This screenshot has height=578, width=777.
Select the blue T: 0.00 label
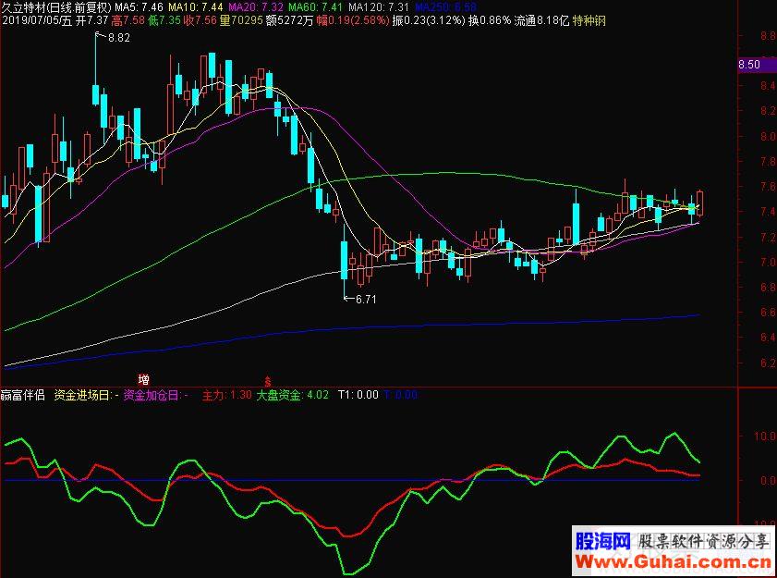click(x=400, y=396)
